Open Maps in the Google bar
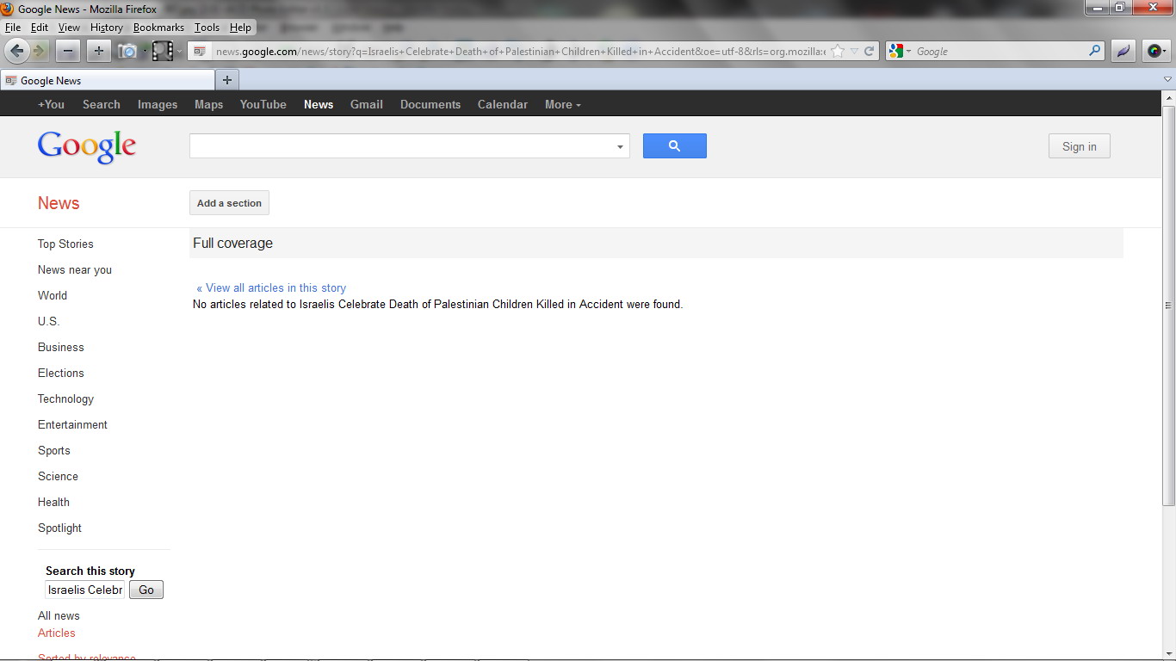The height and width of the screenshot is (661, 1176). point(208,104)
